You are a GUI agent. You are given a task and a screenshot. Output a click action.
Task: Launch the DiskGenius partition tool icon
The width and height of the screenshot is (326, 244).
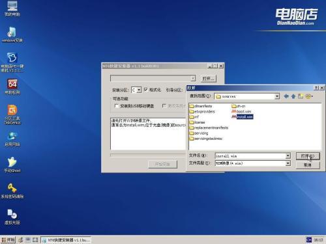(12, 115)
